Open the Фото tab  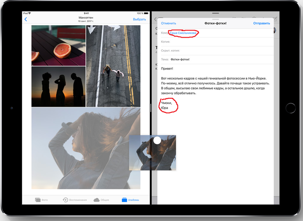pyautogui.click(x=42, y=200)
